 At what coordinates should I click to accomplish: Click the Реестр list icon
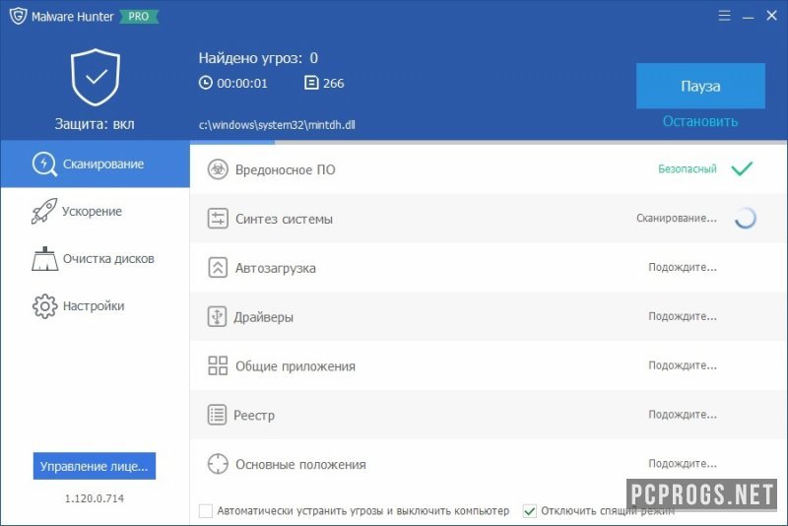[x=217, y=415]
